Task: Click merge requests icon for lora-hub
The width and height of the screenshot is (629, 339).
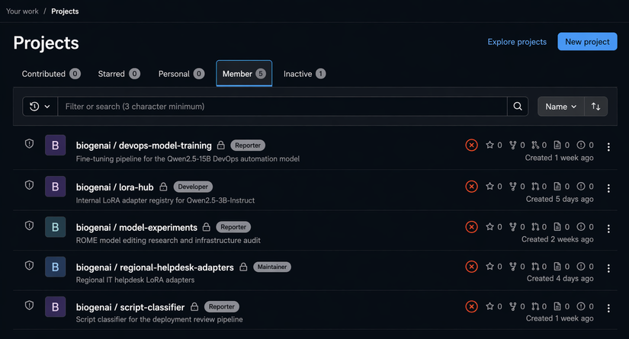Action: click(x=535, y=186)
